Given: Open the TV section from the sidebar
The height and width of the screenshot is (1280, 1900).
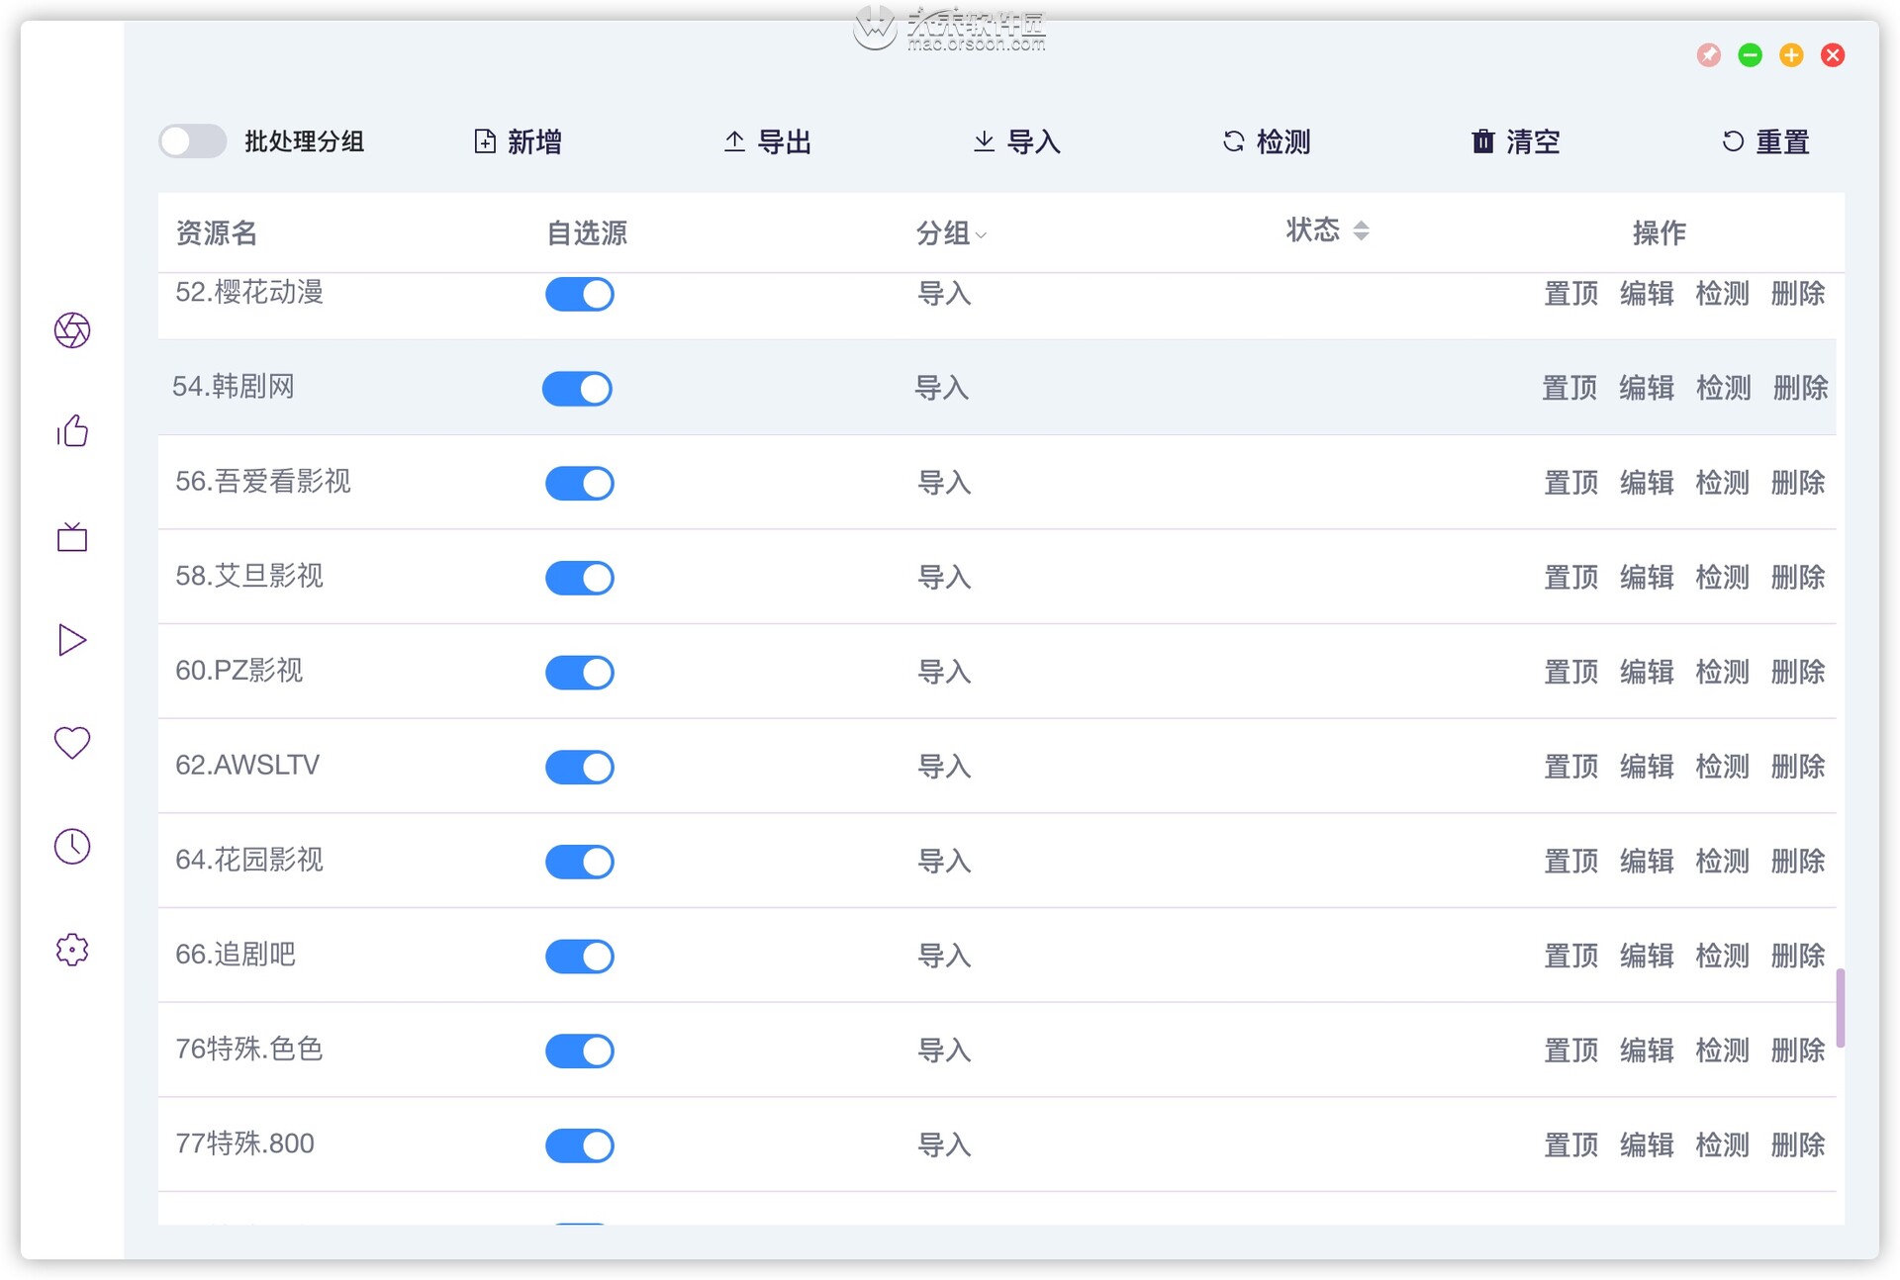Looking at the screenshot, I should 70,537.
